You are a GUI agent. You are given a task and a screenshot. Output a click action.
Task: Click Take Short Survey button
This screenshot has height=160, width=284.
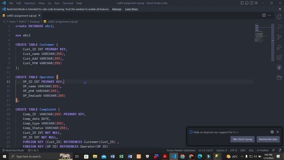[x=242, y=139]
